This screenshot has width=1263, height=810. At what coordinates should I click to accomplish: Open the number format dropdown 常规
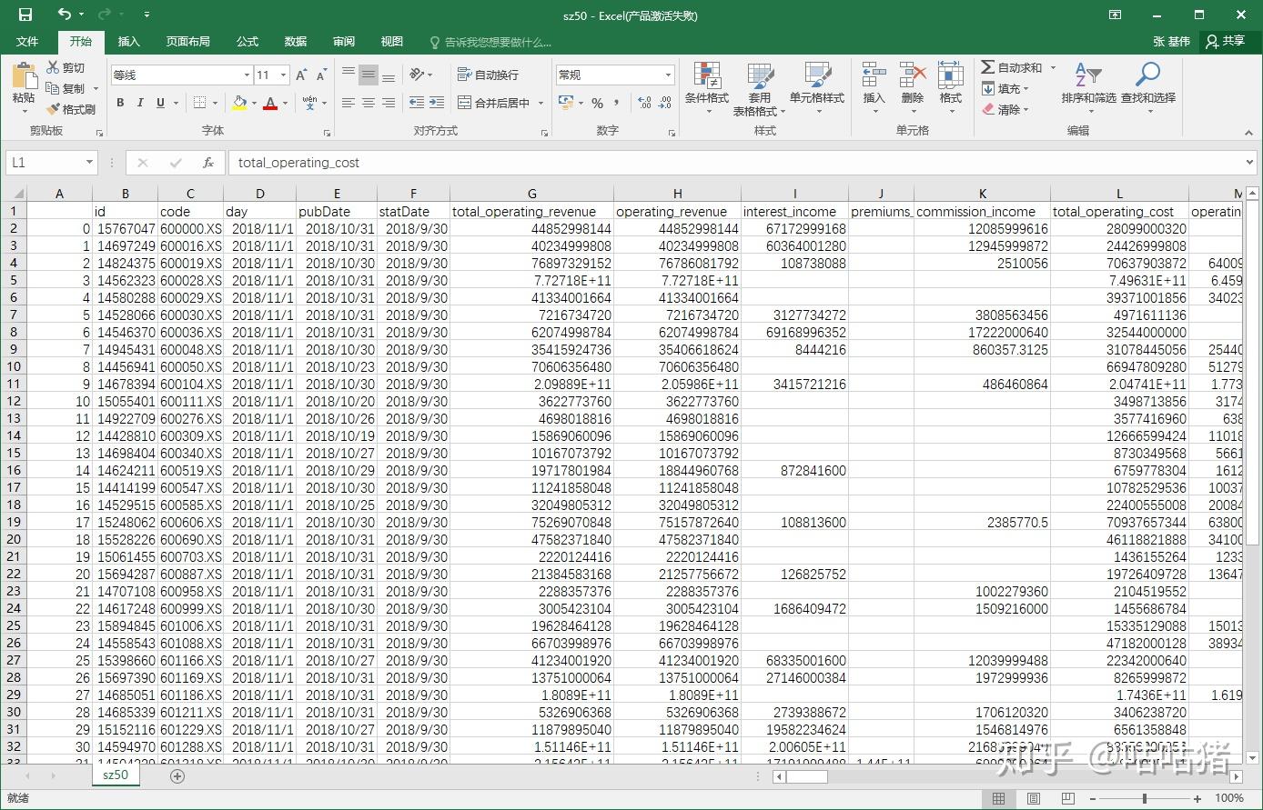pyautogui.click(x=668, y=75)
